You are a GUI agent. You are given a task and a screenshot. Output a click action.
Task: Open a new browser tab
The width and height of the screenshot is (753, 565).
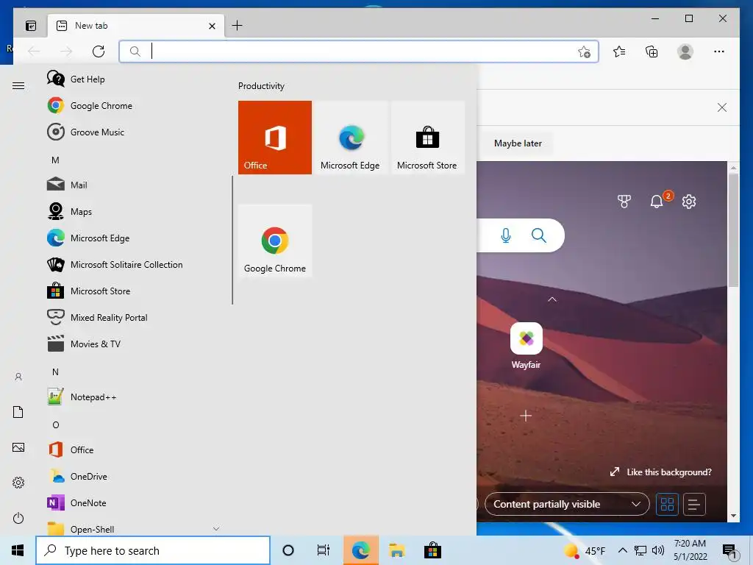point(238,26)
